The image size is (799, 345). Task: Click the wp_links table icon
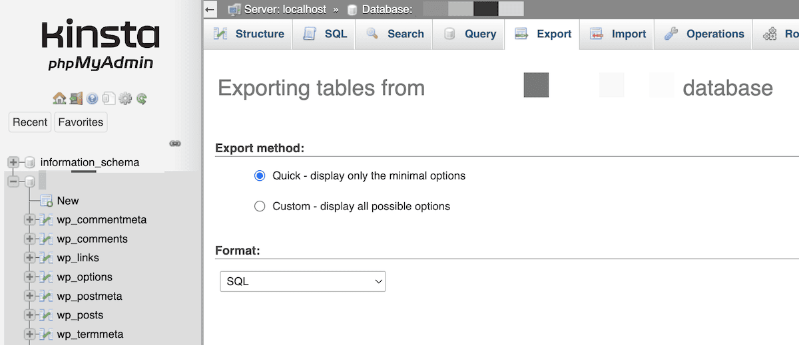coord(47,258)
